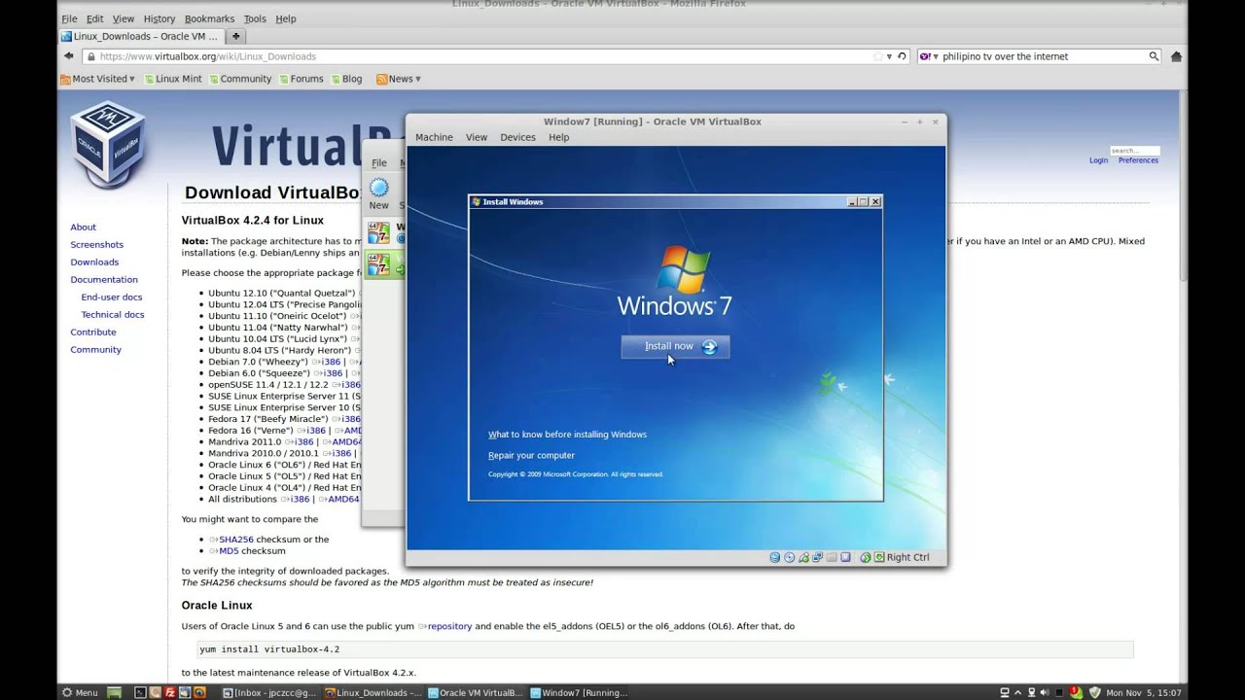Click update shield icon in system tray
This screenshot has width=1245, height=700.
(1094, 692)
